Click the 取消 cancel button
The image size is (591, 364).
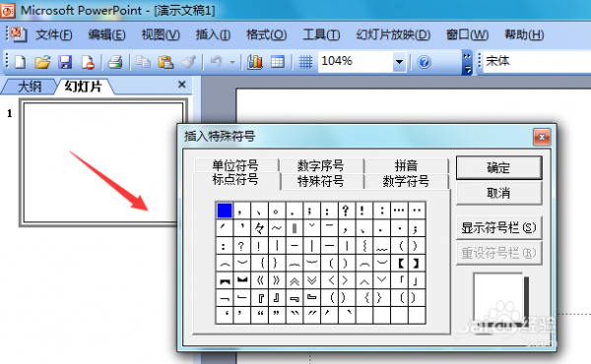pyautogui.click(x=498, y=193)
